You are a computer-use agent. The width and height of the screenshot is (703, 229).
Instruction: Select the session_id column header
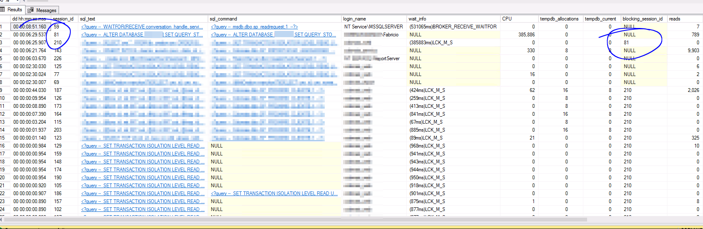[x=63, y=19]
